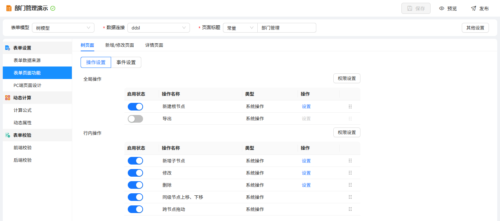The image size is (500, 221).
Task: Enable the 导出 switch
Action: [x=135, y=118]
